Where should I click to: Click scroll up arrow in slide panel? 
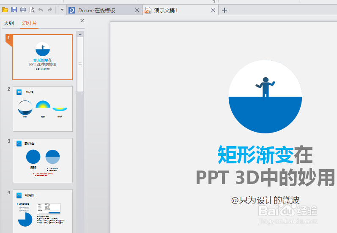point(80,34)
